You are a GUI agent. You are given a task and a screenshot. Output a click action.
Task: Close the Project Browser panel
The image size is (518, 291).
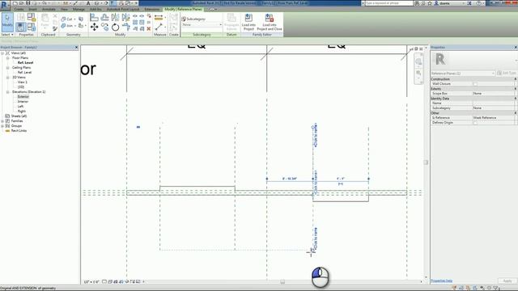77,48
